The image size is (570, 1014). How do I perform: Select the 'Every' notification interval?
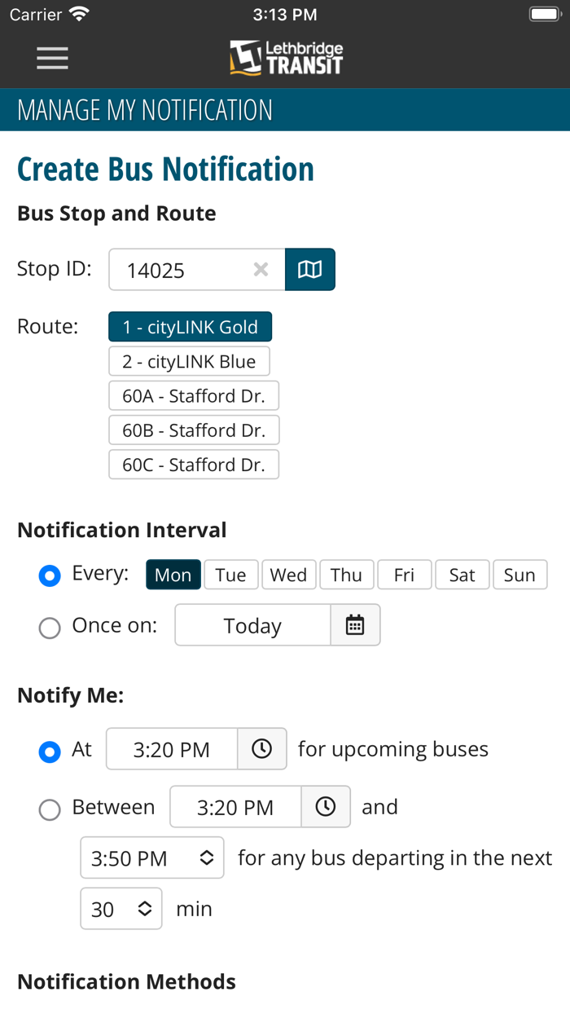[50, 575]
